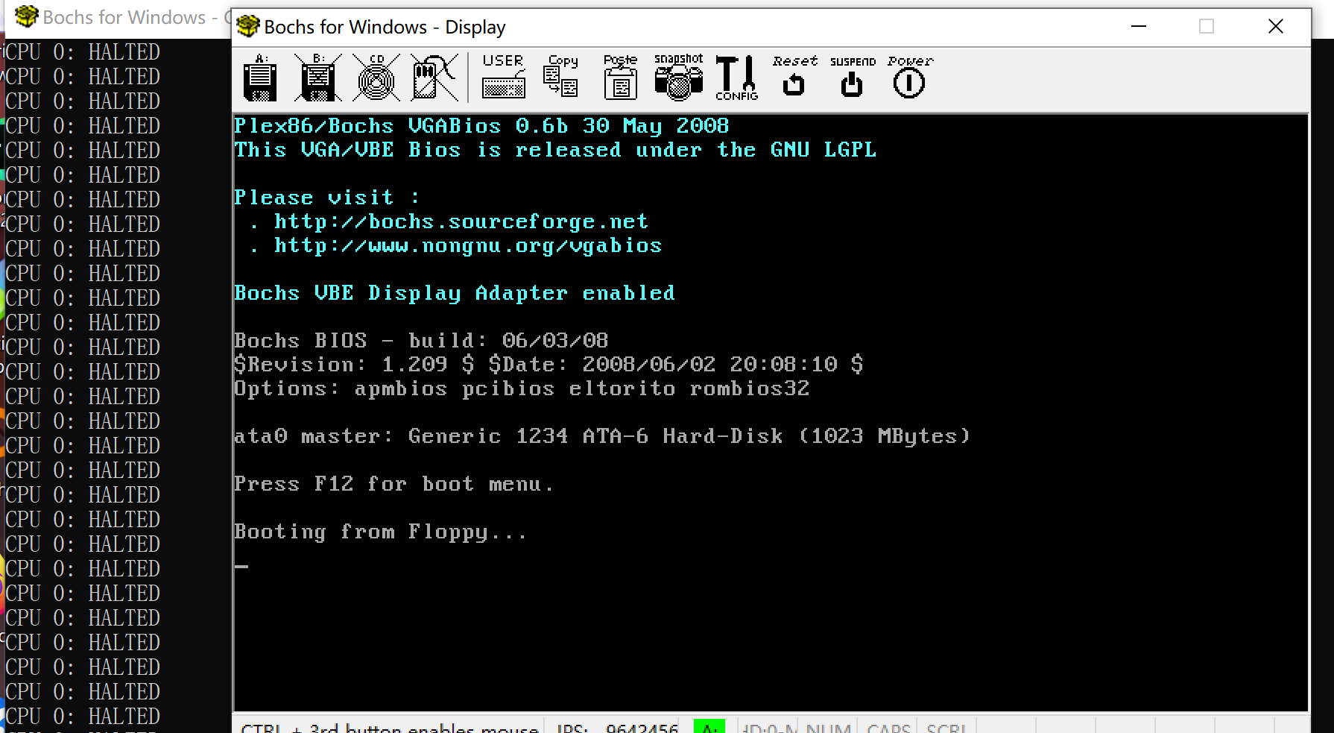Open the CONFIG tools icon
The image size is (1334, 733).
(736, 78)
